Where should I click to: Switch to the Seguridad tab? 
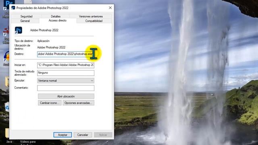(26, 16)
